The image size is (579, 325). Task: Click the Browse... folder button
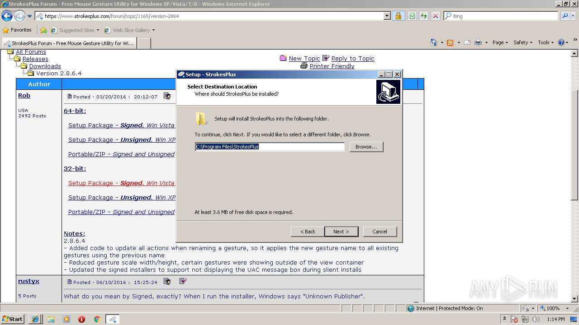366,147
